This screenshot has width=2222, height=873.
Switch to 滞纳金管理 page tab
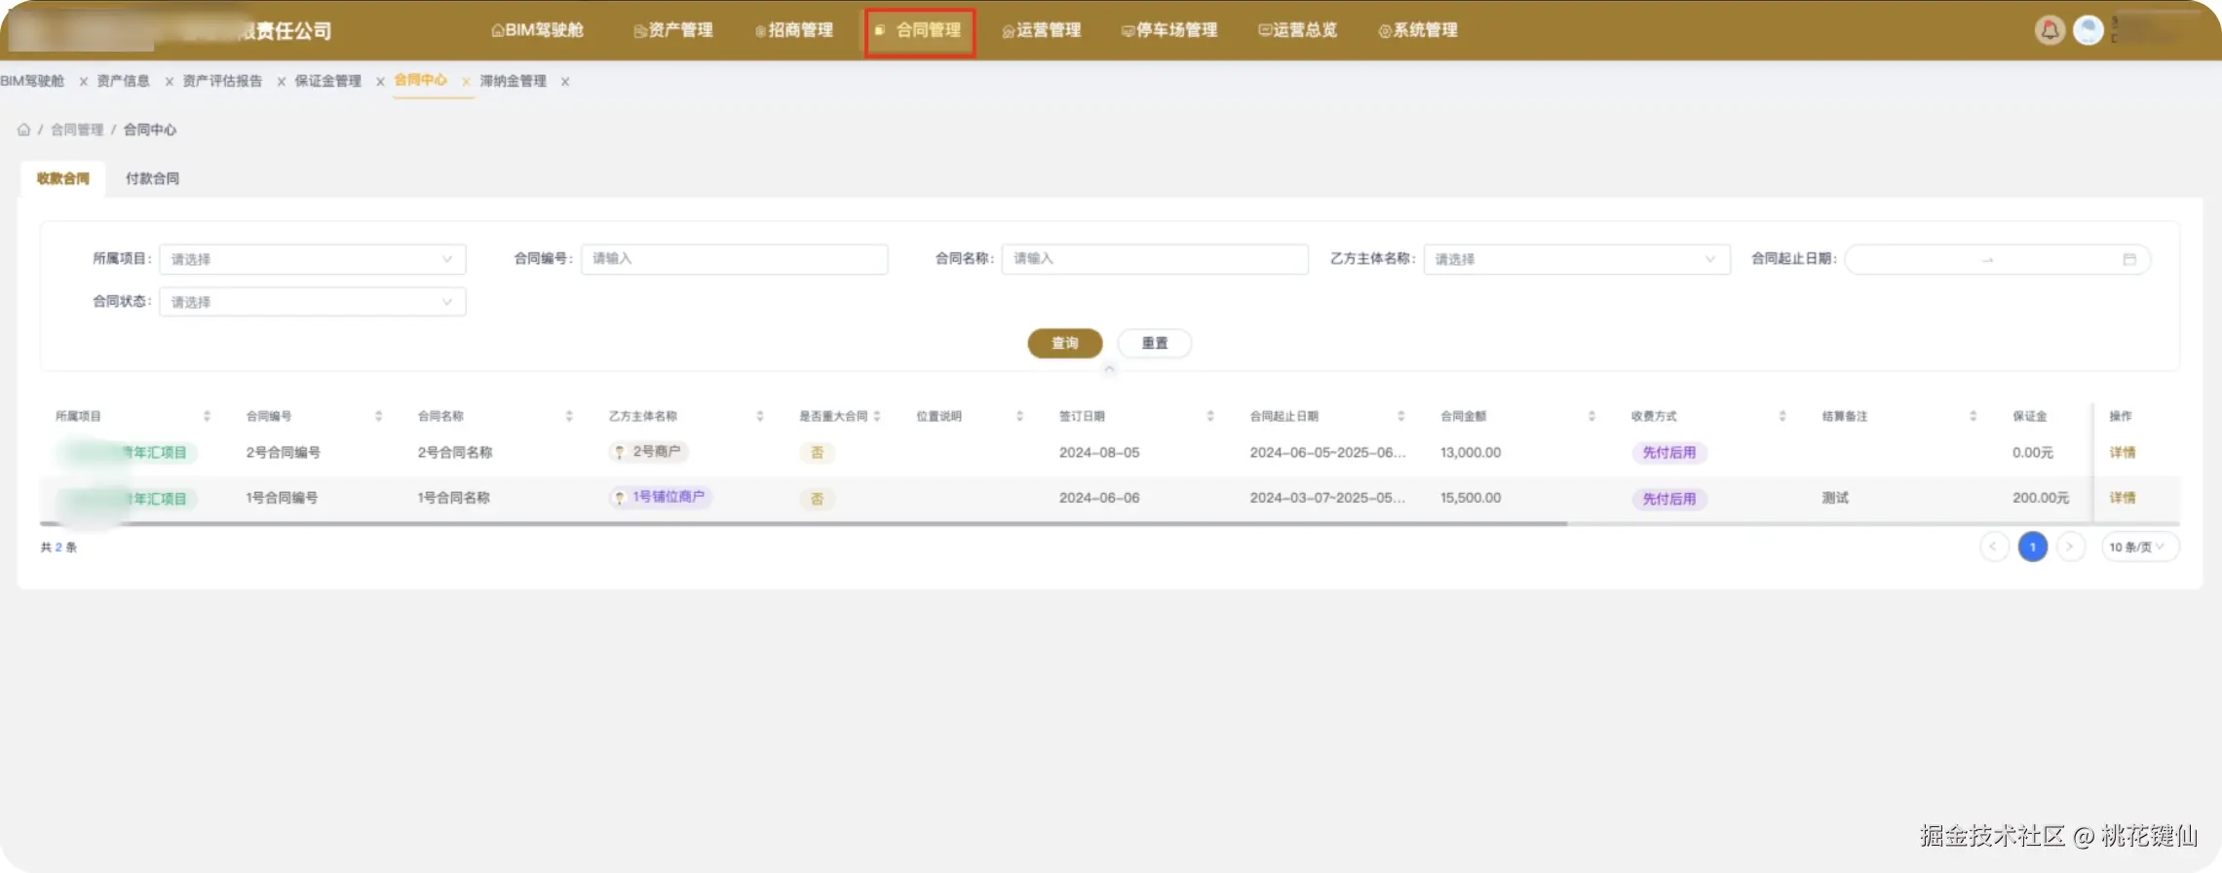(x=513, y=81)
